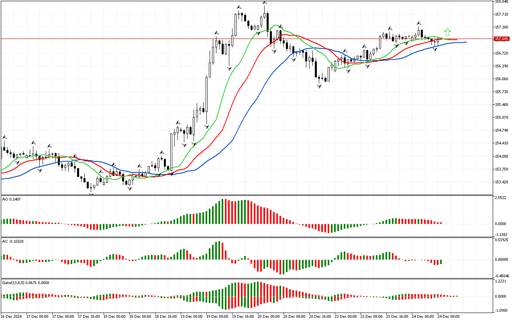This screenshot has height=321, width=514.
Task: Click the 20 Dec 08:00 time label
Action: point(294,317)
